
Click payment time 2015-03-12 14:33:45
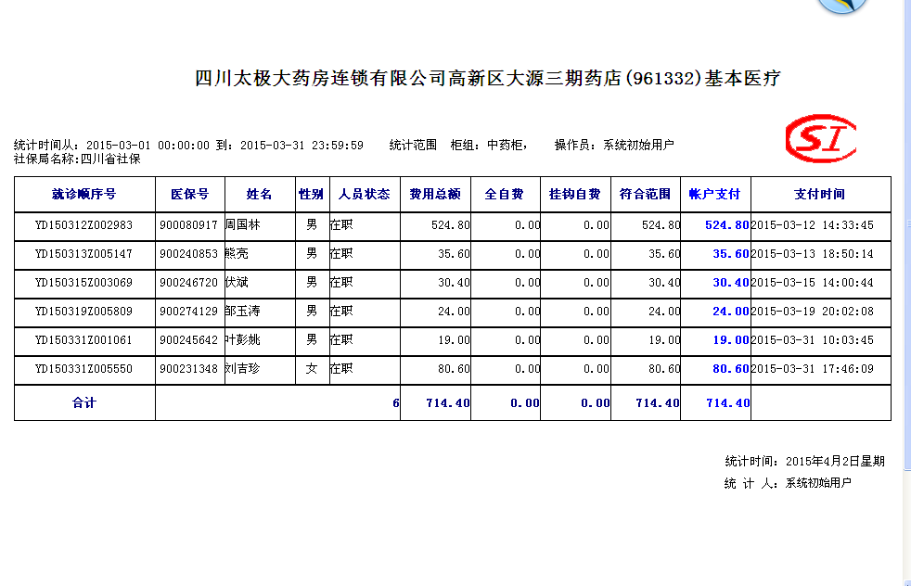point(813,225)
